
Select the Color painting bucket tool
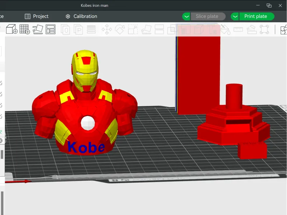pos(225,29)
